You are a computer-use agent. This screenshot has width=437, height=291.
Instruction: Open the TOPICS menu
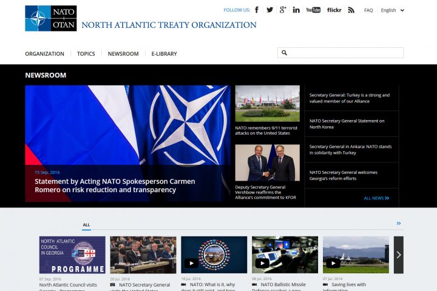86,54
